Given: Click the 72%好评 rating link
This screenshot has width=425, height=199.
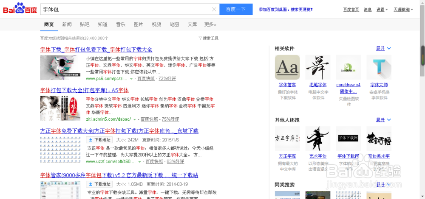Looking at the screenshot, I should [167, 79].
